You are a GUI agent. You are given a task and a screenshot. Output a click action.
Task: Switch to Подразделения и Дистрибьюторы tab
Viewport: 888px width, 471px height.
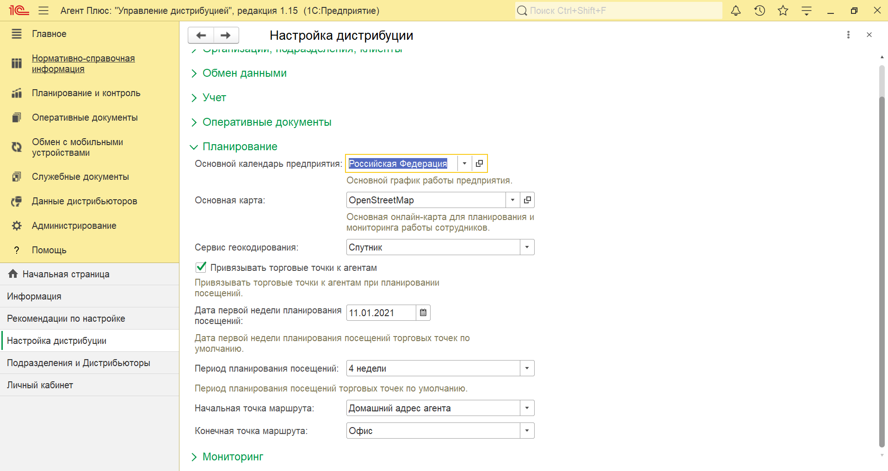(x=89, y=363)
